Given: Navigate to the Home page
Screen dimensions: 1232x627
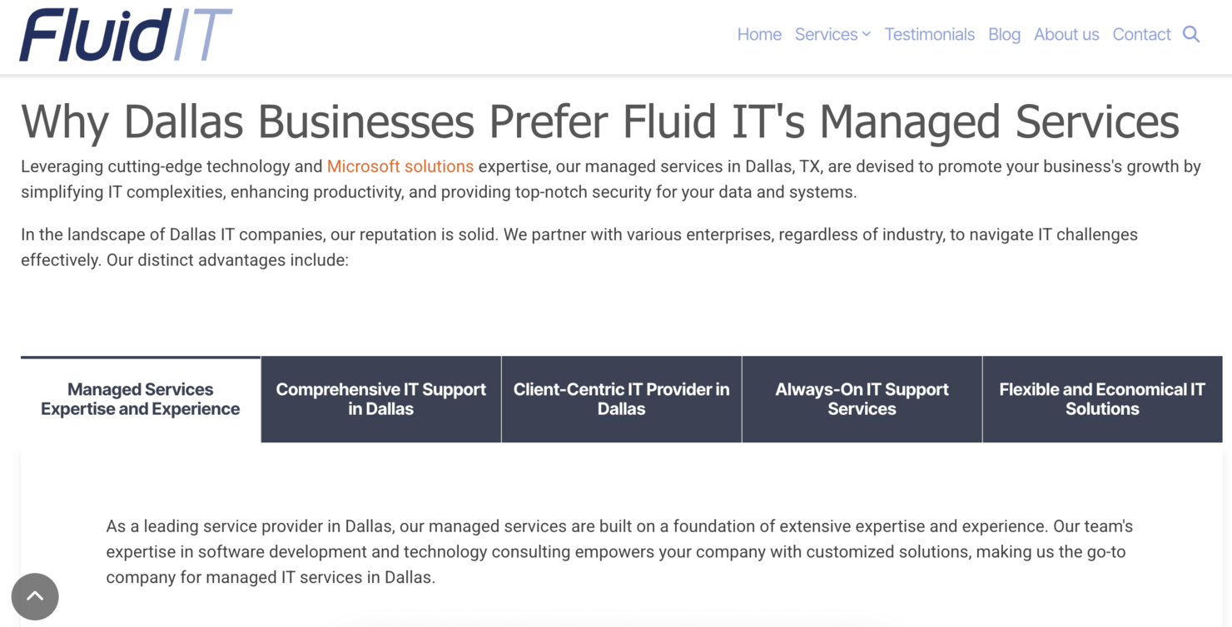Looking at the screenshot, I should coord(758,34).
